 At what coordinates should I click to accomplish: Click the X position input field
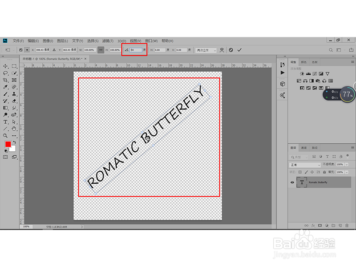(42, 50)
